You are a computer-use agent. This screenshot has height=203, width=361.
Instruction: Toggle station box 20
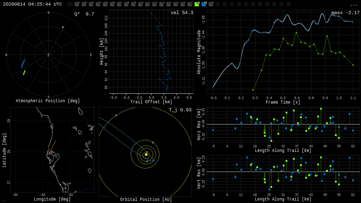(211, 4)
